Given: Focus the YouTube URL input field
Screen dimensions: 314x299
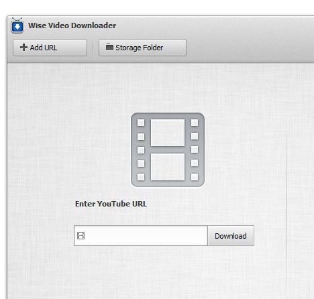Looking at the screenshot, I should [x=141, y=236].
